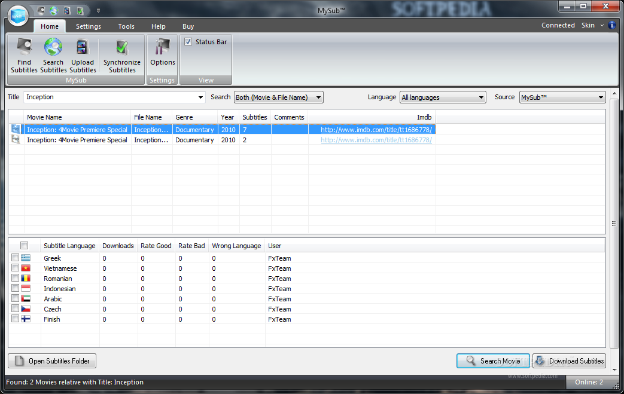Click Documentary genre cell in second row
The image size is (624, 394).
[x=194, y=140]
